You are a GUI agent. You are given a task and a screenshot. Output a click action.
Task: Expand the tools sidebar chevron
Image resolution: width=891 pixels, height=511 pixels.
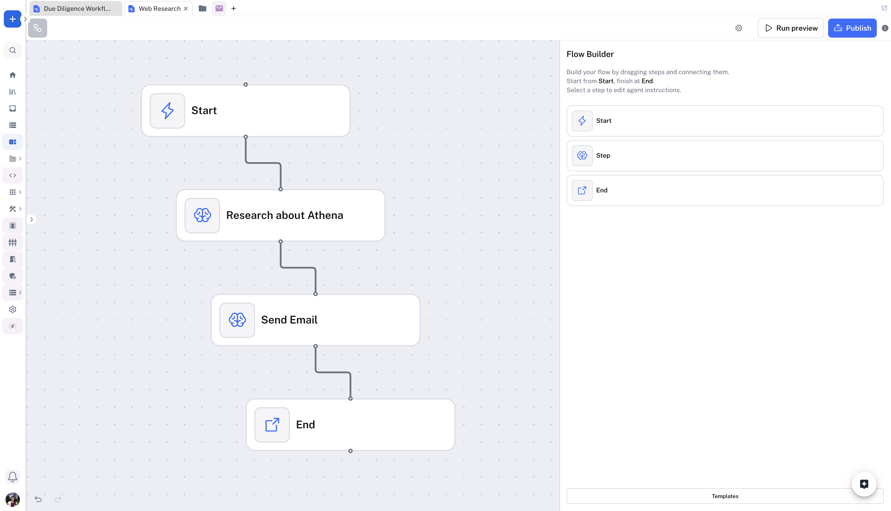[x=20, y=209]
